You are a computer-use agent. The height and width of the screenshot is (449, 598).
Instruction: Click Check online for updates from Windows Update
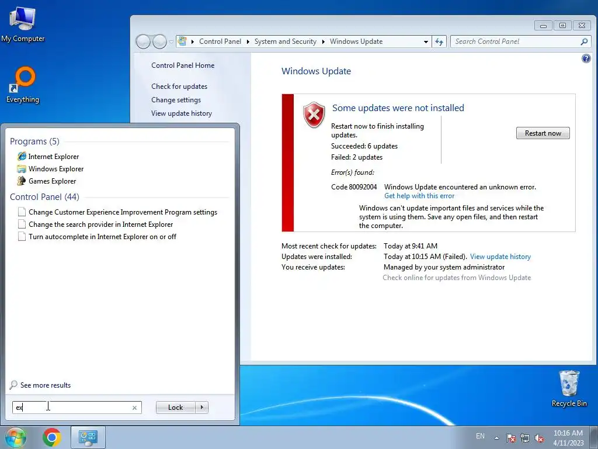[x=457, y=278]
